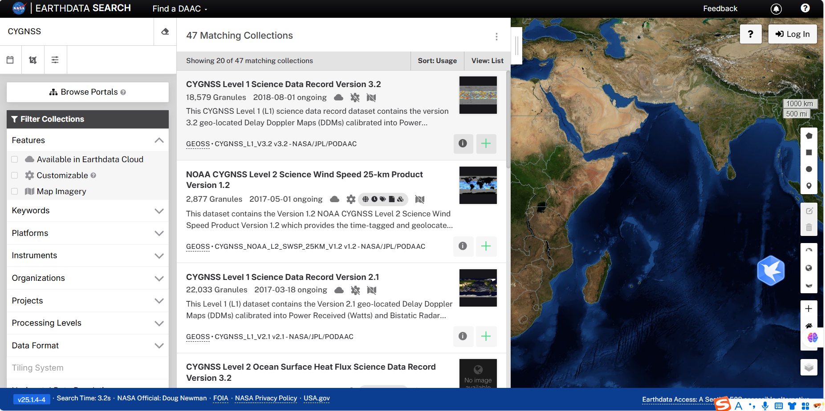The image size is (825, 411).
Task: Add NOAA CYGNSS Level 2 Wind Speed to project
Action: click(486, 246)
